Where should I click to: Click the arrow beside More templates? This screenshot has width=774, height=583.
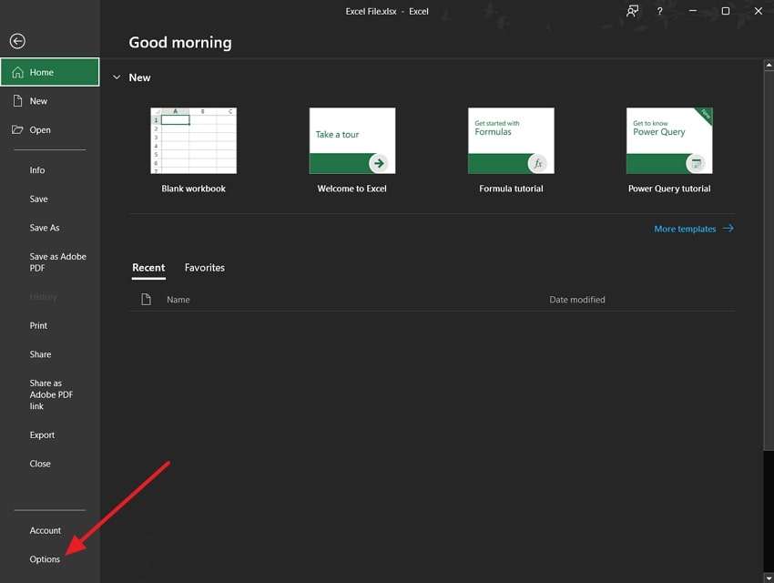click(x=728, y=228)
